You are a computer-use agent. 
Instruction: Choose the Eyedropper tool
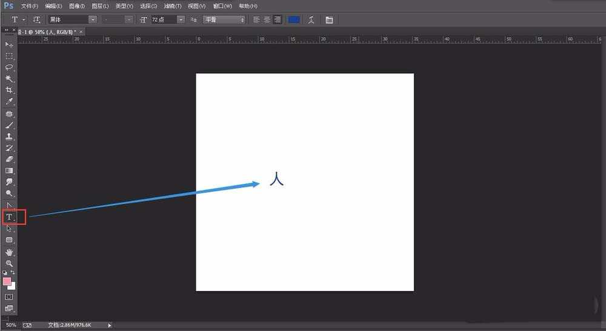click(9, 102)
